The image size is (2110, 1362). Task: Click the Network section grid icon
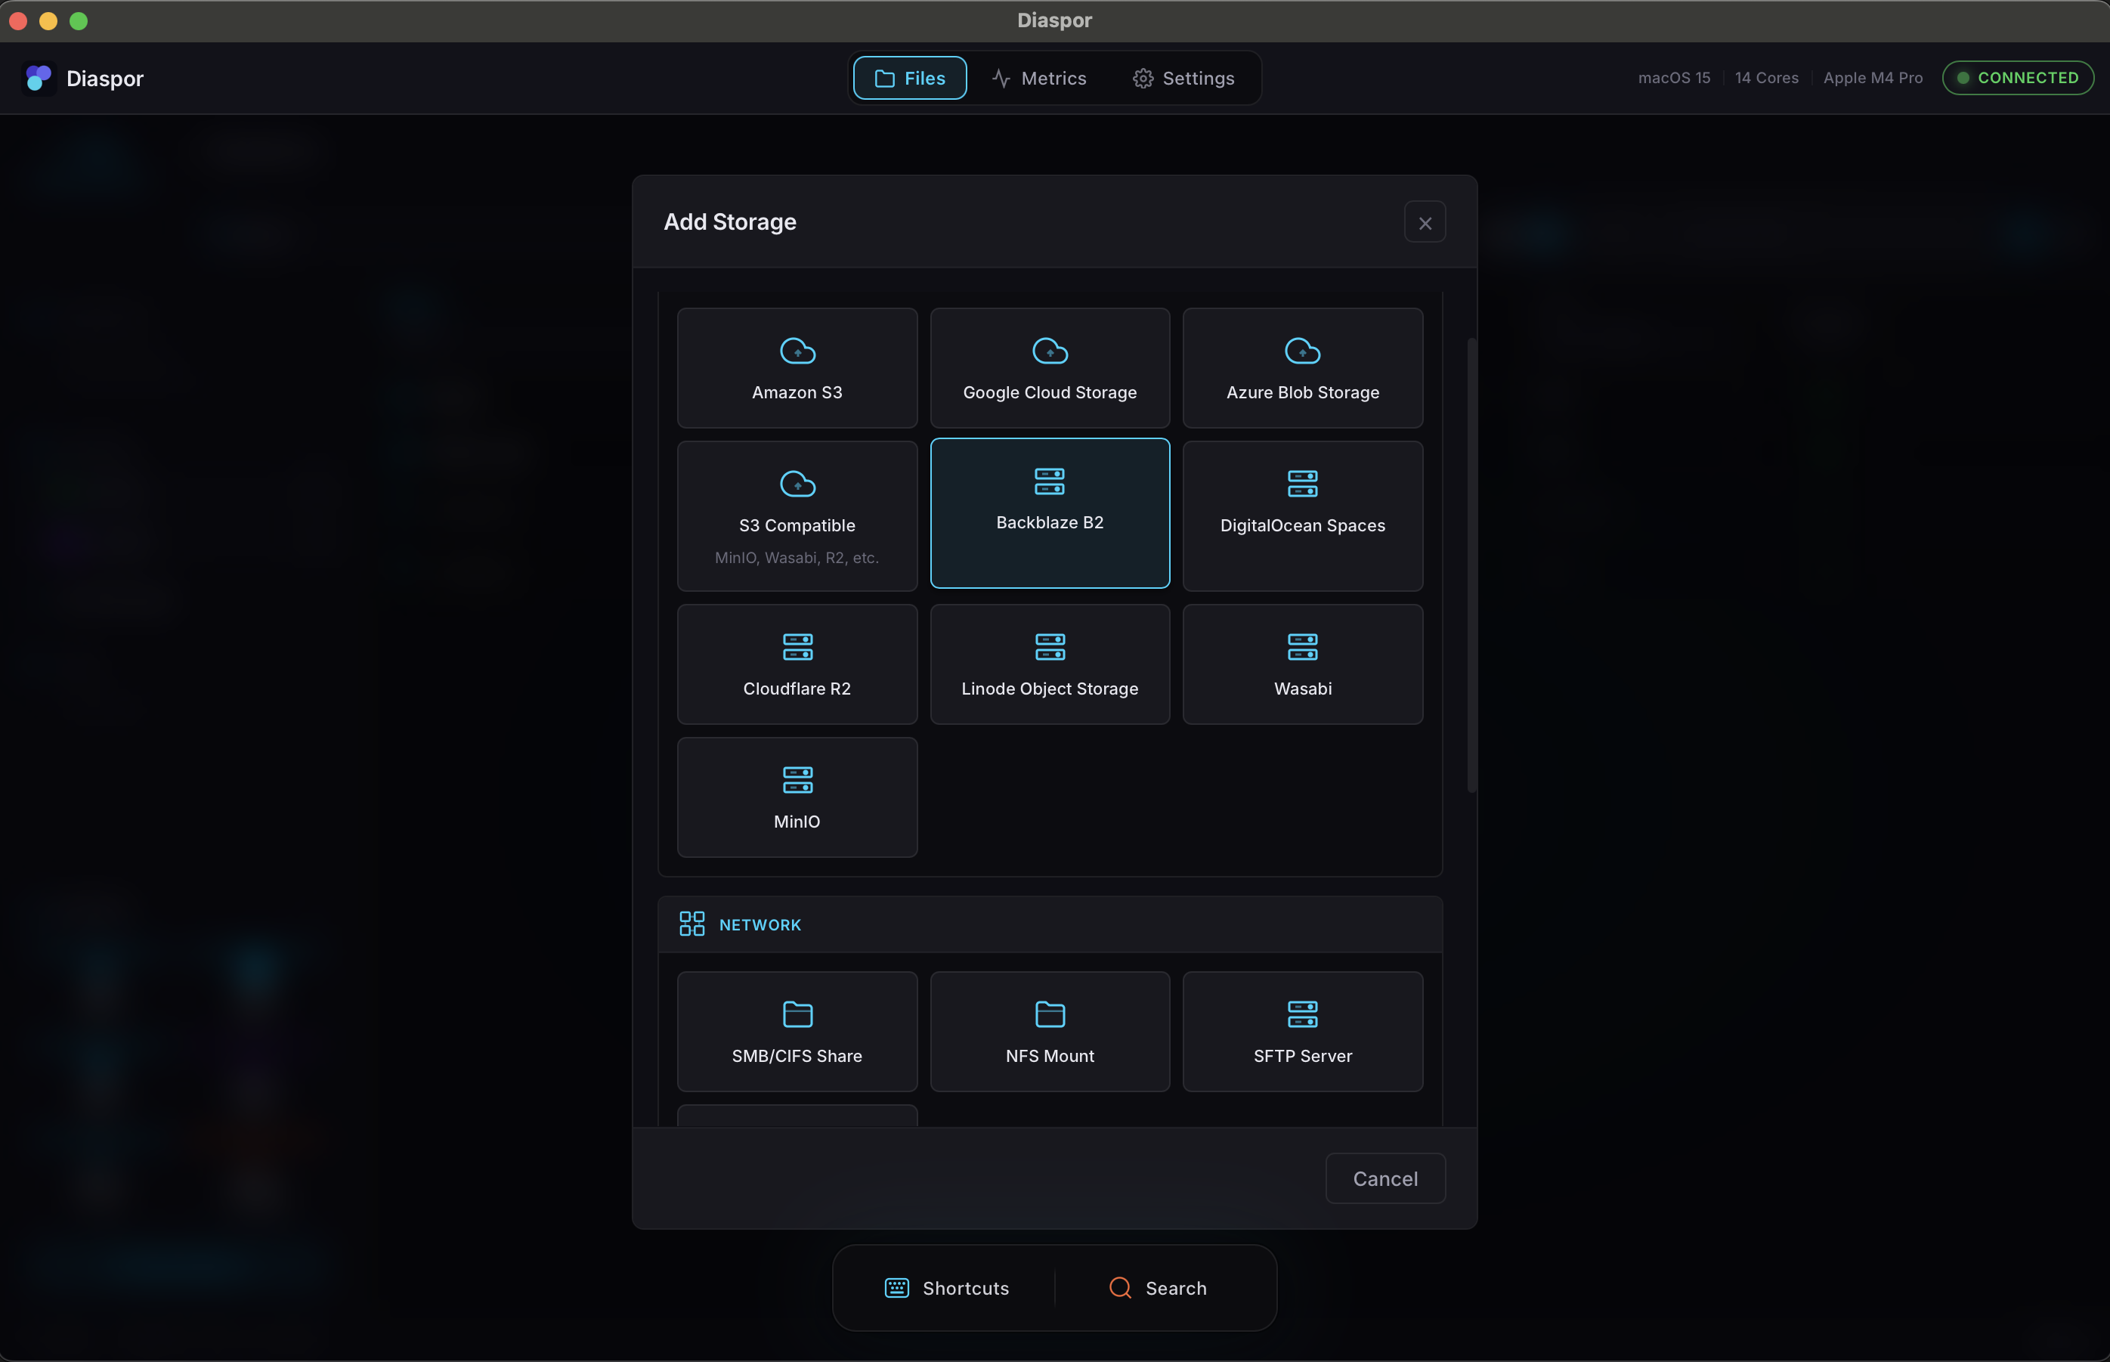[x=691, y=924]
